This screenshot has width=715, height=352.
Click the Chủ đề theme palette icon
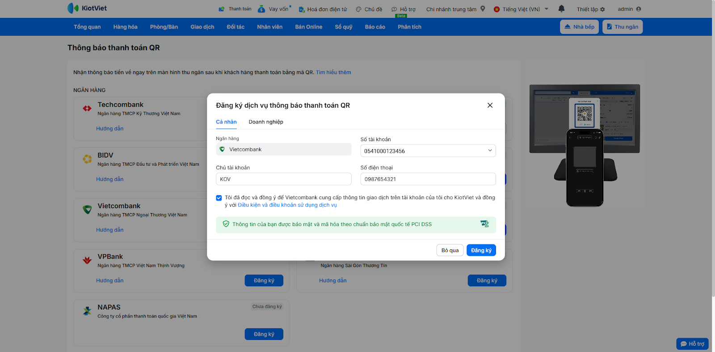[358, 9]
